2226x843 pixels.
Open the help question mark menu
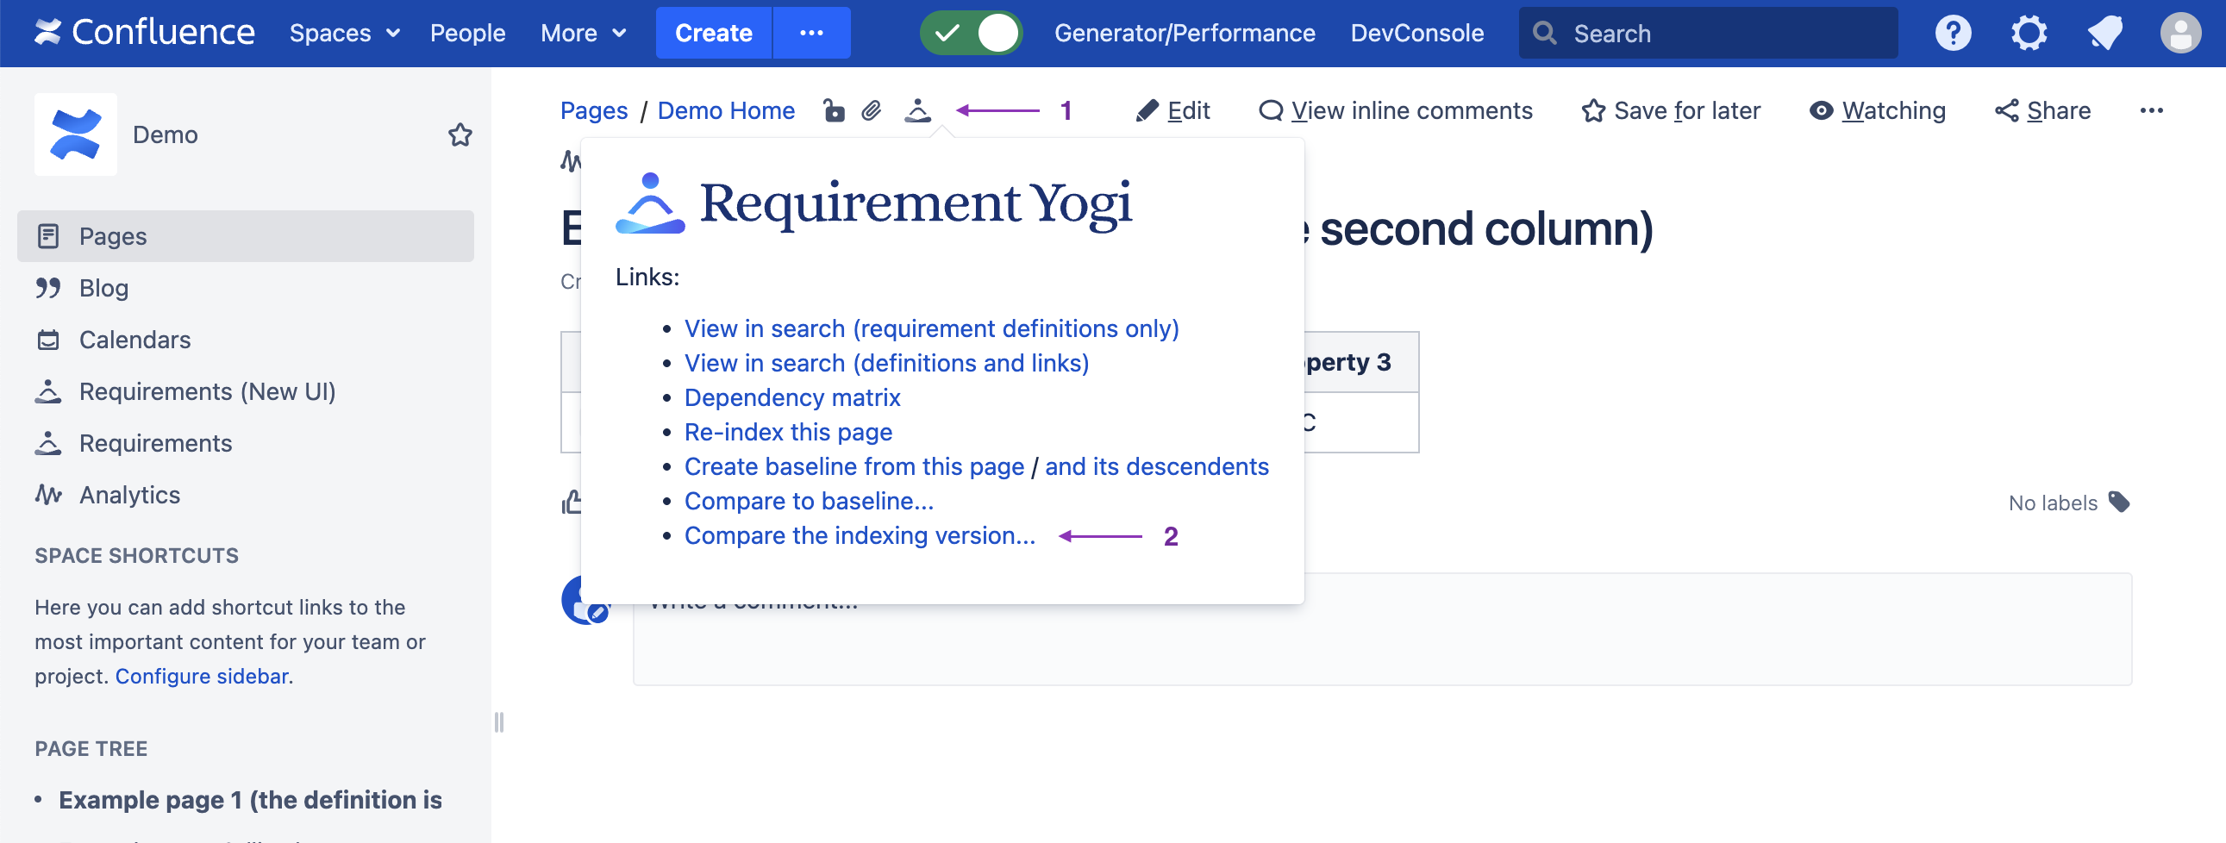(1952, 34)
